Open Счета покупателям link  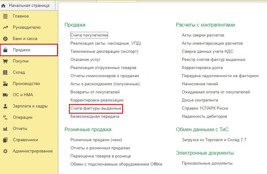click(89, 35)
